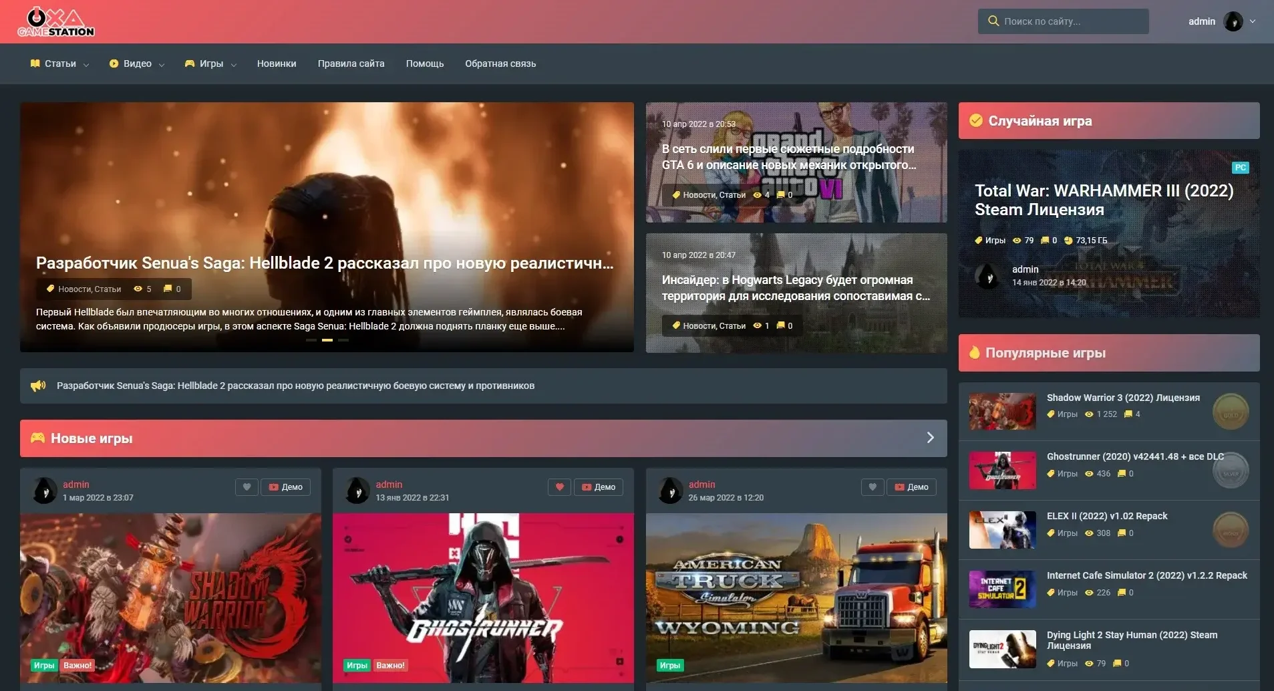Click admin avatar on Shadow Warrior 3 card
This screenshot has height=691, width=1274.
point(45,491)
